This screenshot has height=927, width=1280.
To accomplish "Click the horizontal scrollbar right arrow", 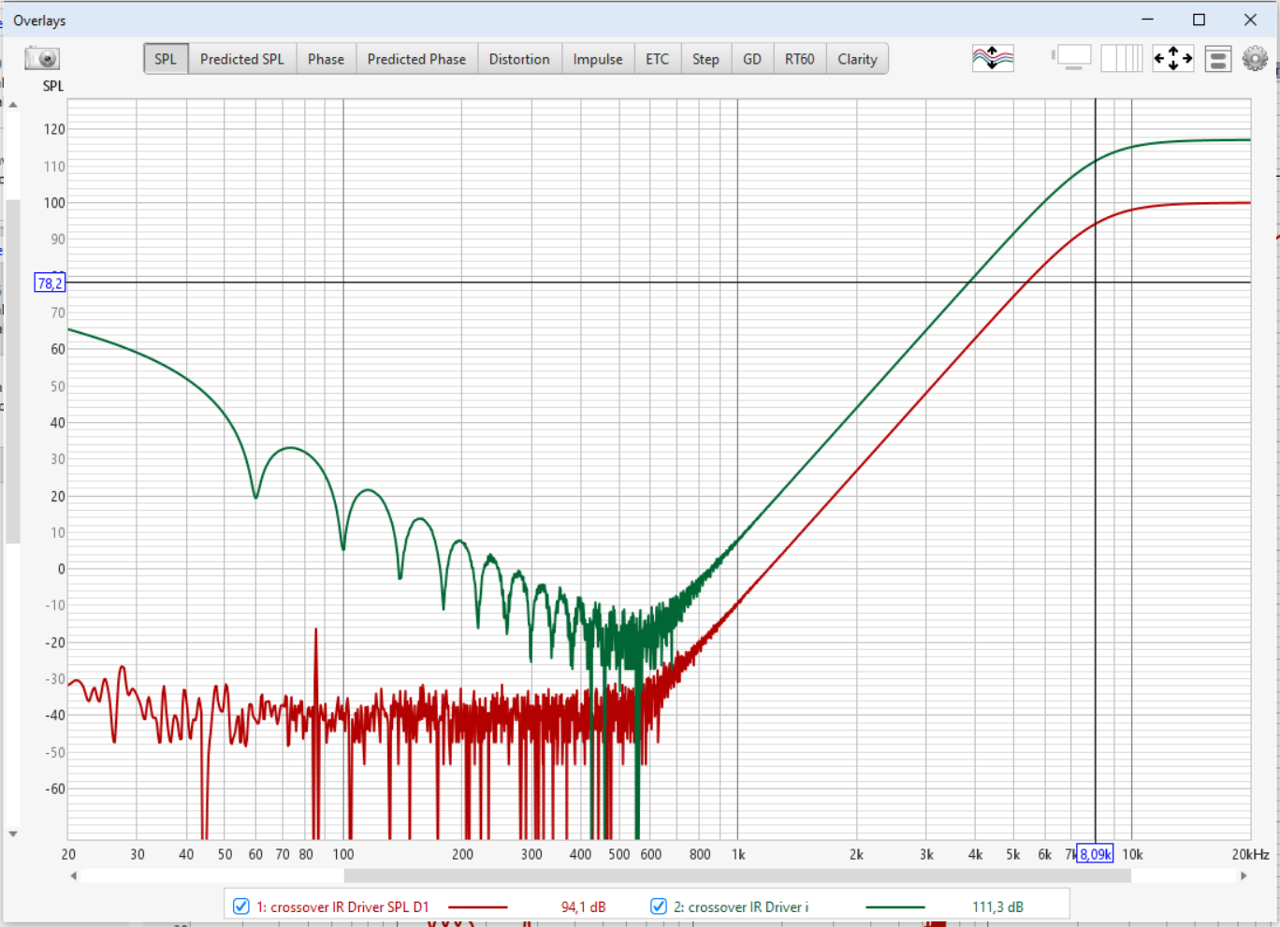I will 1244,876.
